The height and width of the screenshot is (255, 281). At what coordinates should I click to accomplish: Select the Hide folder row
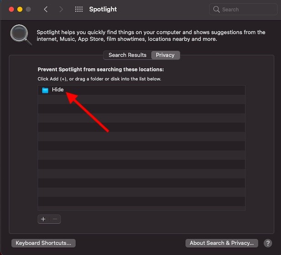[x=141, y=90]
